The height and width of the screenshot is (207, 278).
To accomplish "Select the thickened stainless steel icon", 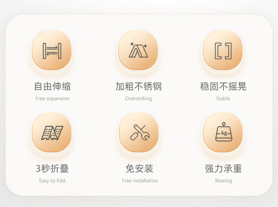I will [x=138, y=50].
